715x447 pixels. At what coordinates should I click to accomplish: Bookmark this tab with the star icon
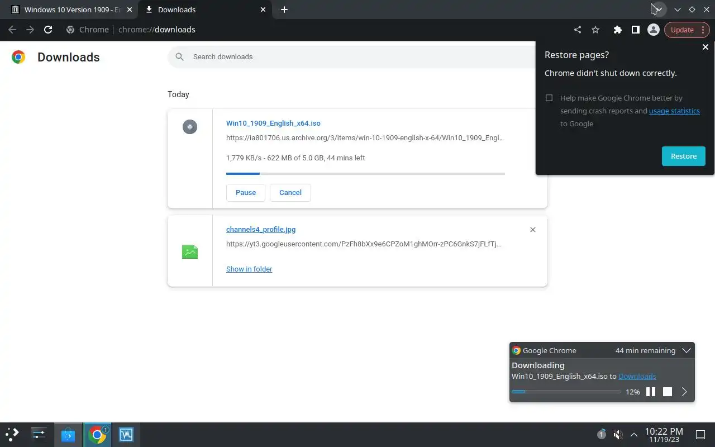coord(595,30)
